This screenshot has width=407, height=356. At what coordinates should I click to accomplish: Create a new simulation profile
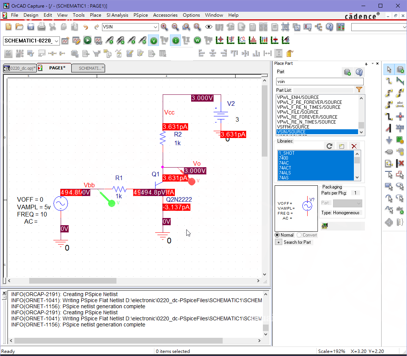(x=65, y=41)
